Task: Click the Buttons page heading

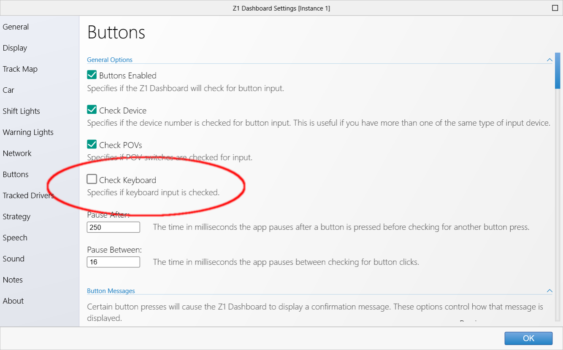Action: pyautogui.click(x=116, y=32)
